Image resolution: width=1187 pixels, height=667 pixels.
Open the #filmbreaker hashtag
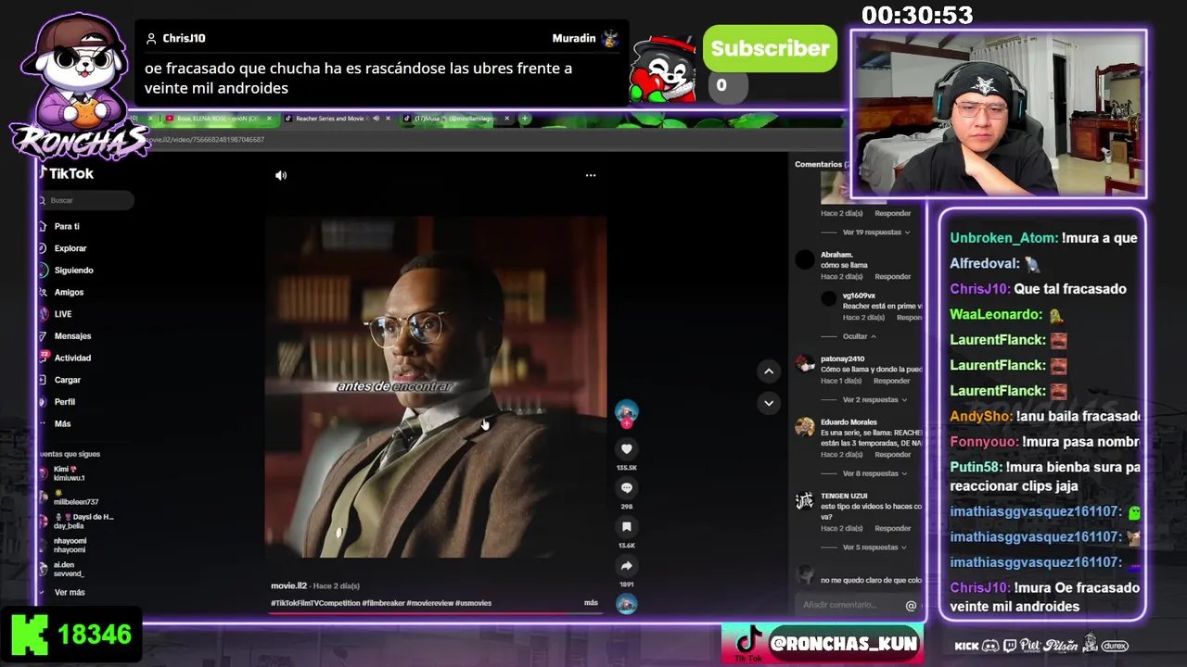point(383,603)
